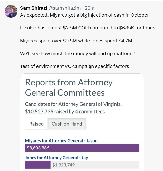Open Jones for Attorney General - Jay link
The image size is (163, 171).
pos(56,157)
